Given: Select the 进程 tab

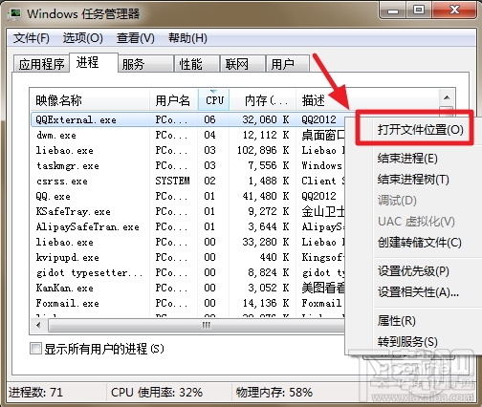Looking at the screenshot, I should pos(94,62).
